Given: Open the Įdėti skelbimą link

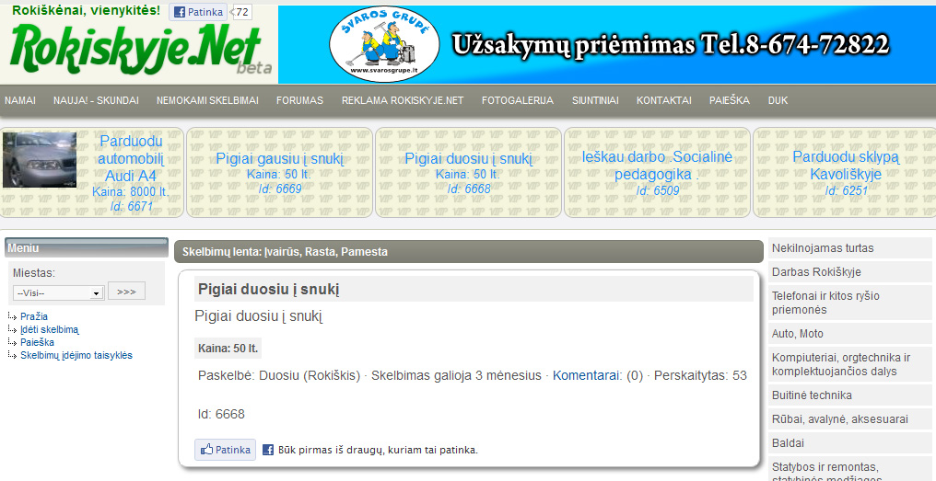Looking at the screenshot, I should 50,329.
